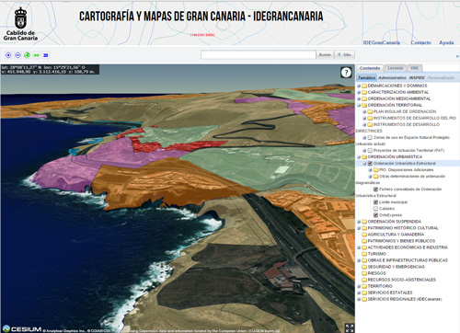Click the TURISMO folder icon
460x333 pixels.
(364, 254)
